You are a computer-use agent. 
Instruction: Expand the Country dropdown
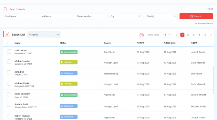161,16
